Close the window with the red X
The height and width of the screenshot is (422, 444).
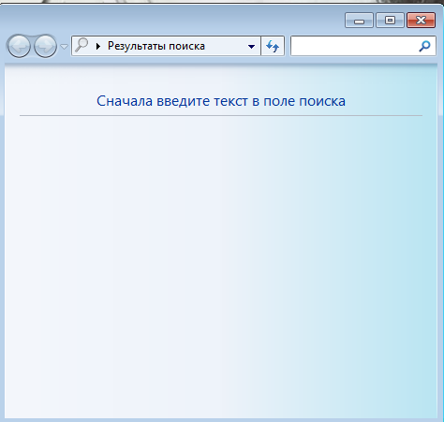click(421, 21)
